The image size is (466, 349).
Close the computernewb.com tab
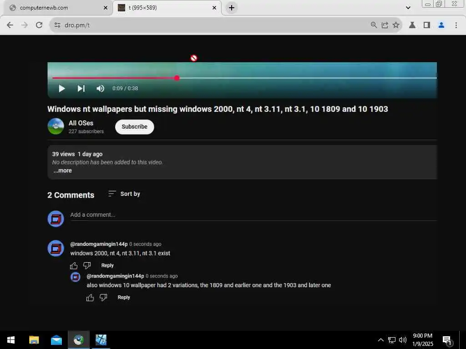point(106,8)
